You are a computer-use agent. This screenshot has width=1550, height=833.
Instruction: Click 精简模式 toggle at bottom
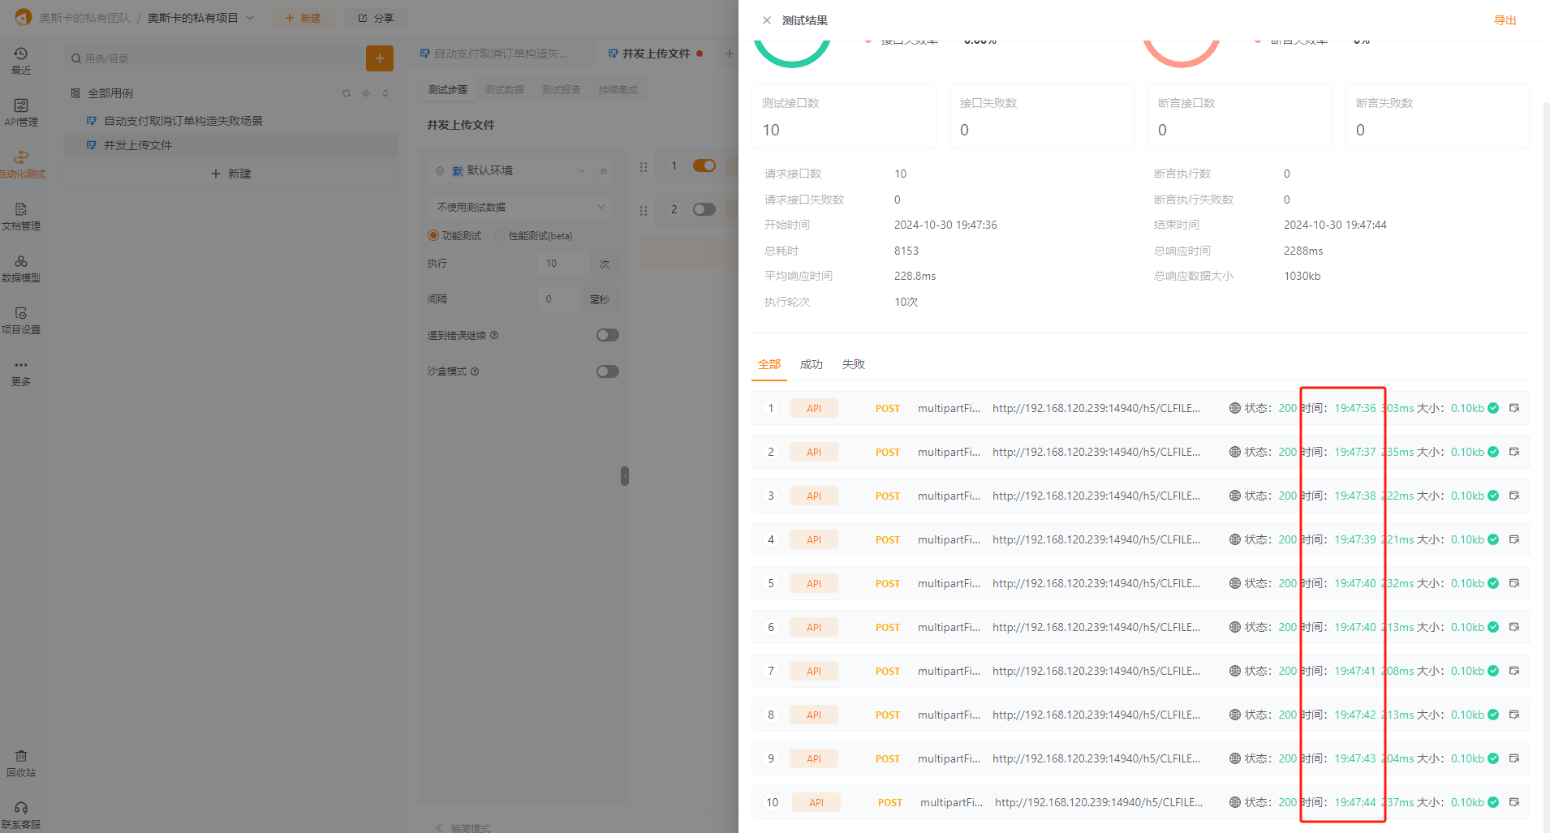click(x=463, y=827)
